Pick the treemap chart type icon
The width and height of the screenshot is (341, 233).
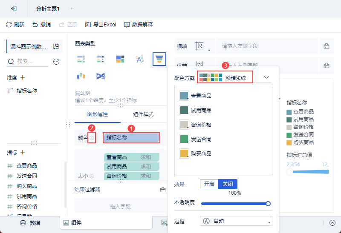pos(120,59)
